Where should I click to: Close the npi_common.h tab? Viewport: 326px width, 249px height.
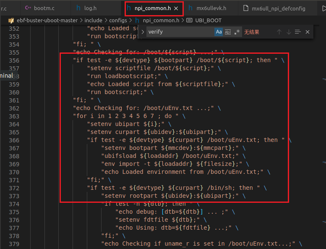pos(176,8)
